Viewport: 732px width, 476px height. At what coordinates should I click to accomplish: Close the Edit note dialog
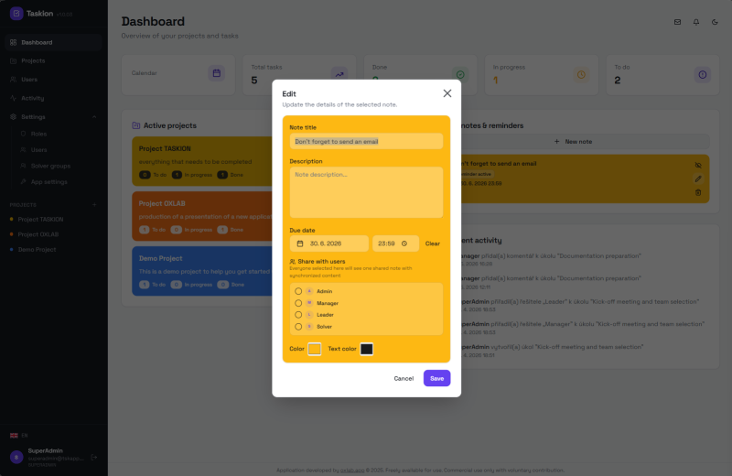[447, 93]
